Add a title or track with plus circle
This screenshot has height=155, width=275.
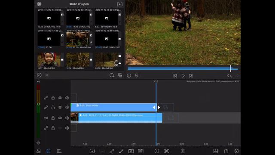[x=157, y=151]
